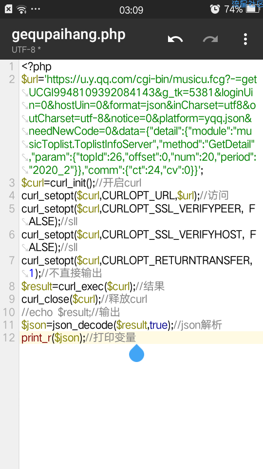Tap the X notification icon in status bar
This screenshot has width=263, height=469.
(9, 9)
